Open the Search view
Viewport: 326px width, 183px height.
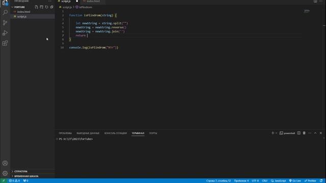5,12
